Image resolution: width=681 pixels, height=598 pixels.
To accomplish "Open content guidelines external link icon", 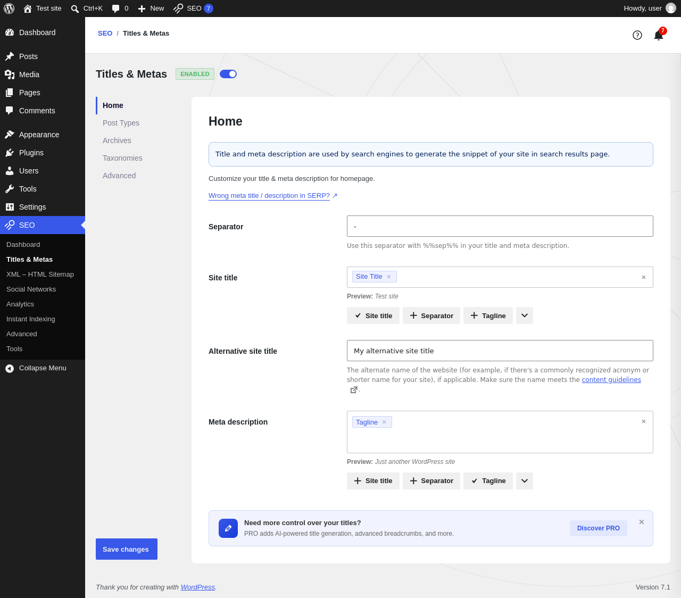I will (x=354, y=390).
